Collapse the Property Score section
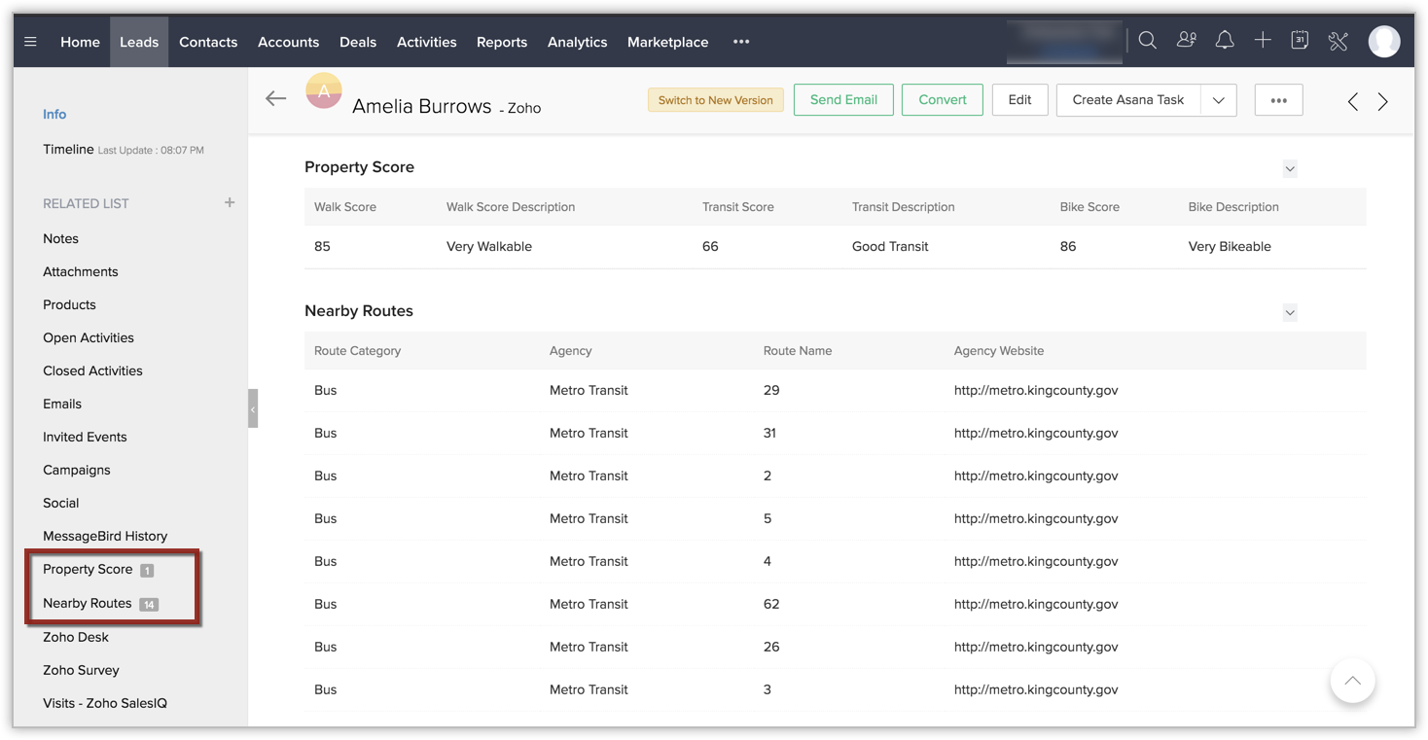The image size is (1428, 740). (x=1290, y=169)
